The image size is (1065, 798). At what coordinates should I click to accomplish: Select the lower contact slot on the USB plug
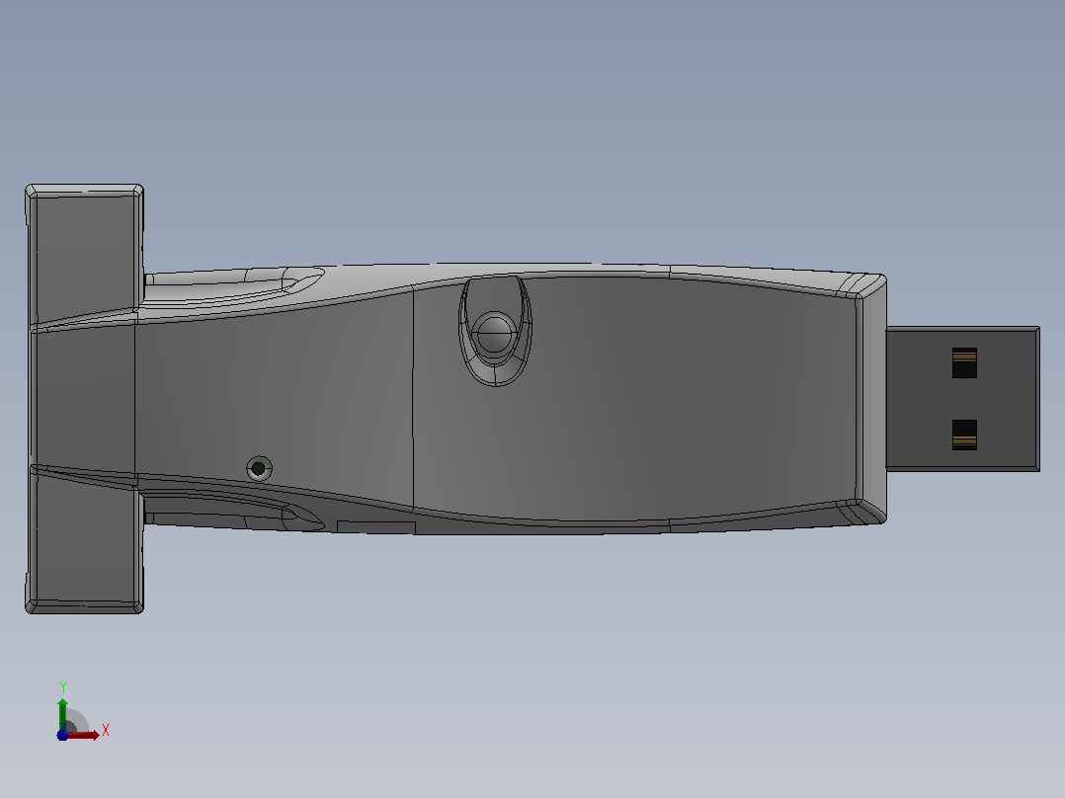click(964, 435)
